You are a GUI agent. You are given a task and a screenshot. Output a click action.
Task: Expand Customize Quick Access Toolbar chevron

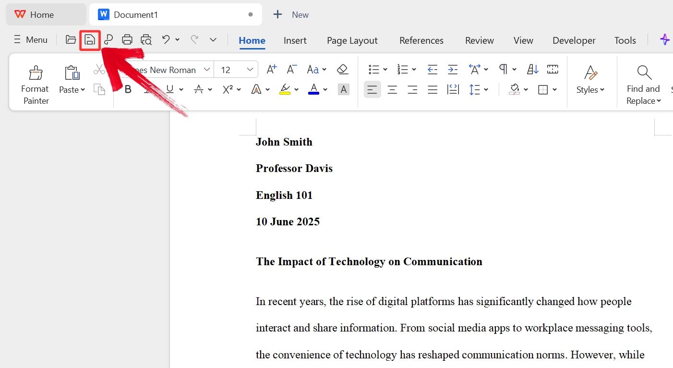click(213, 40)
